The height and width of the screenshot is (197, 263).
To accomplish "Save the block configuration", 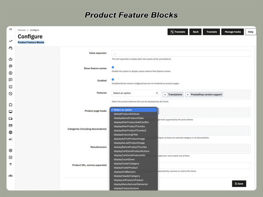I will click(x=239, y=184).
